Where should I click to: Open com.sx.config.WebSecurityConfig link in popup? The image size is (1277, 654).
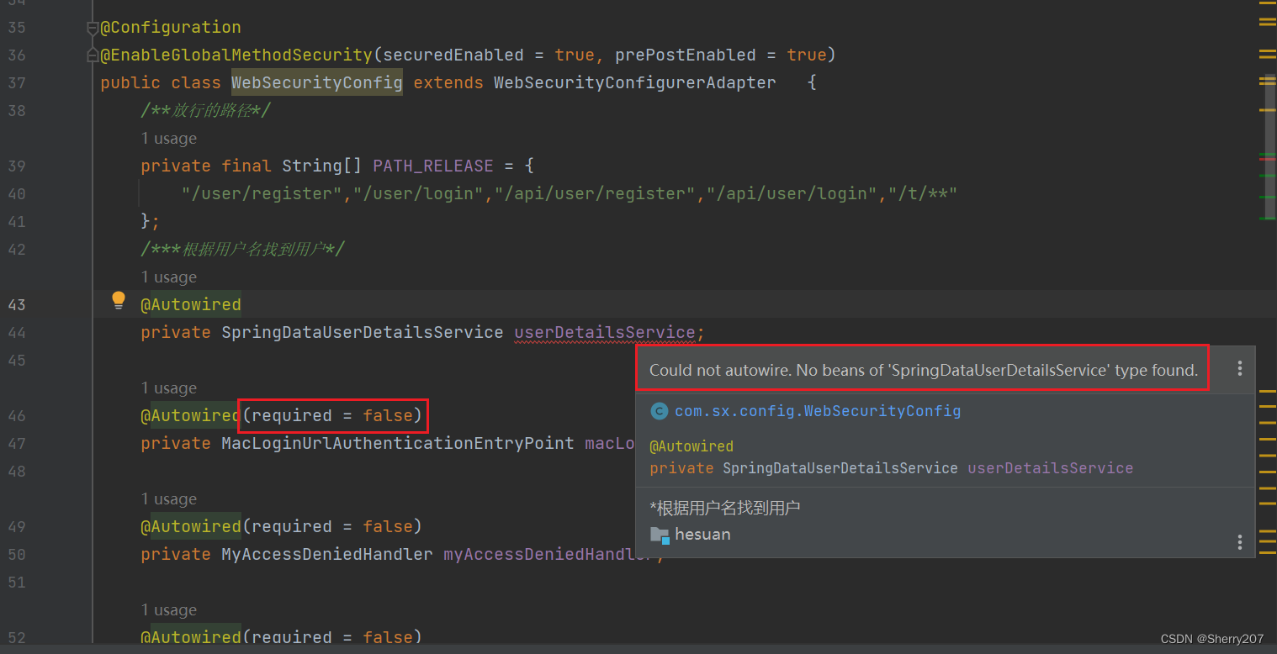point(818,411)
